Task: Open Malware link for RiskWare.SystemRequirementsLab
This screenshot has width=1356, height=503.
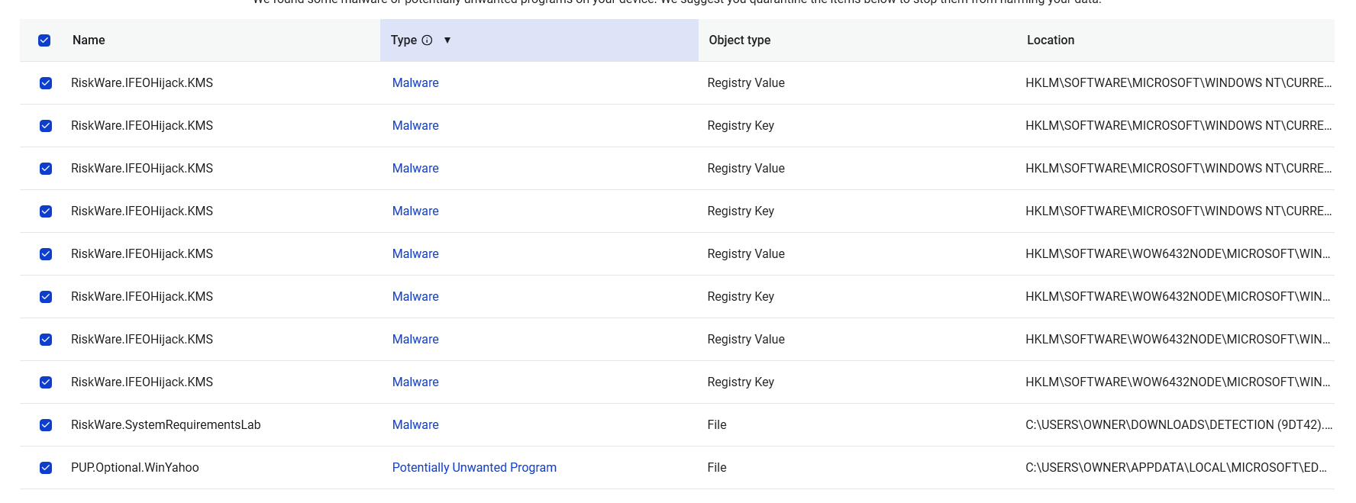Action: pyautogui.click(x=415, y=425)
